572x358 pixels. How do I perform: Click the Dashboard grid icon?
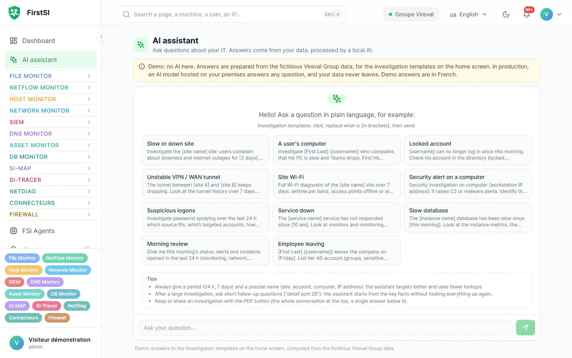click(14, 41)
